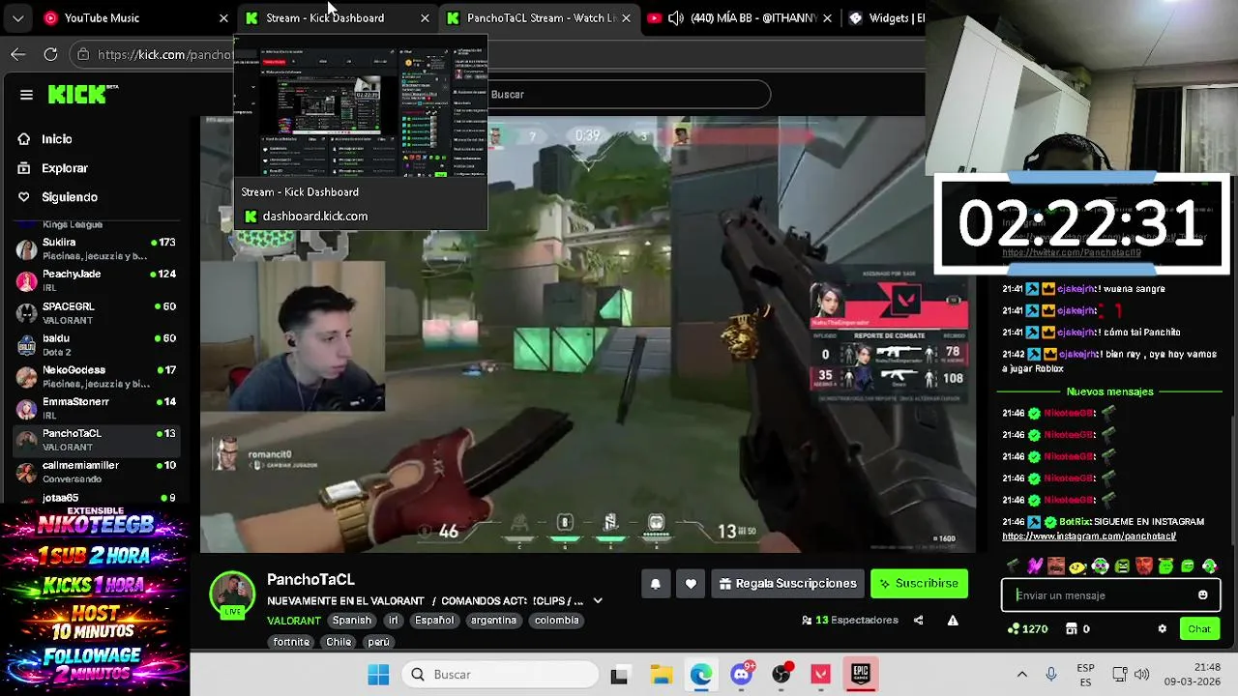This screenshot has height=696, width=1238.
Task: Click the 1270 channel points icon
Action: click(x=1013, y=628)
